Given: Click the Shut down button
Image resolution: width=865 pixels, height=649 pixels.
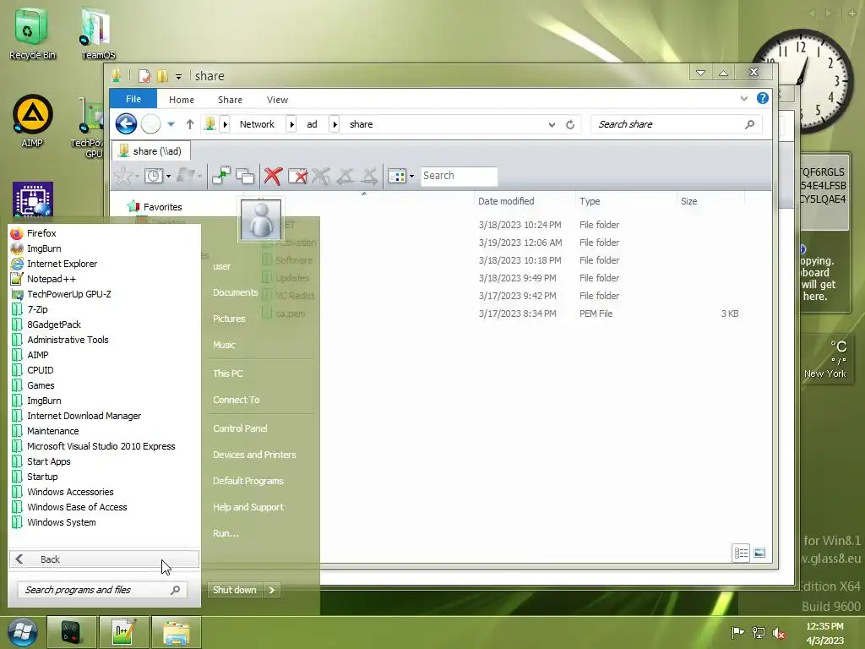Looking at the screenshot, I should click(235, 590).
